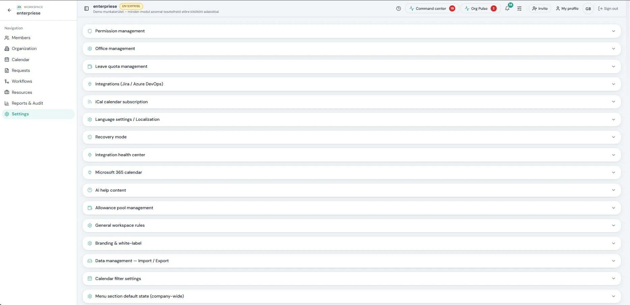The image size is (630, 305).
Task: Expand the Menu section default state chevron
Action: pyautogui.click(x=613, y=296)
